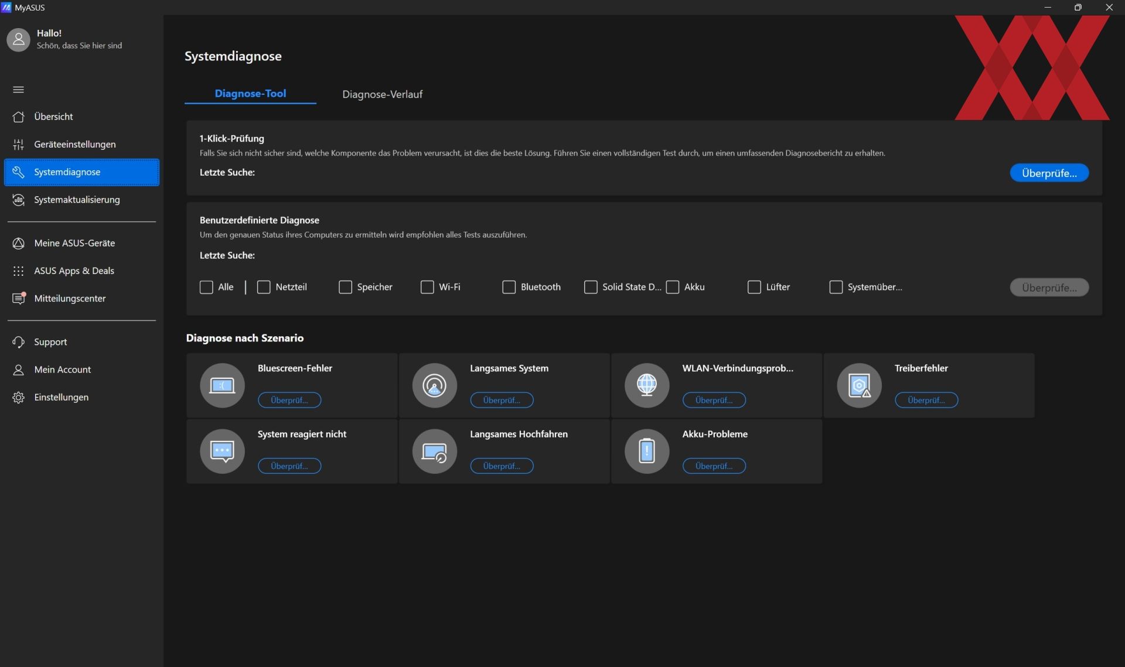Screen dimensions: 1125x667
Task: Click the Systemdiagnose page heading
Action: tap(233, 56)
